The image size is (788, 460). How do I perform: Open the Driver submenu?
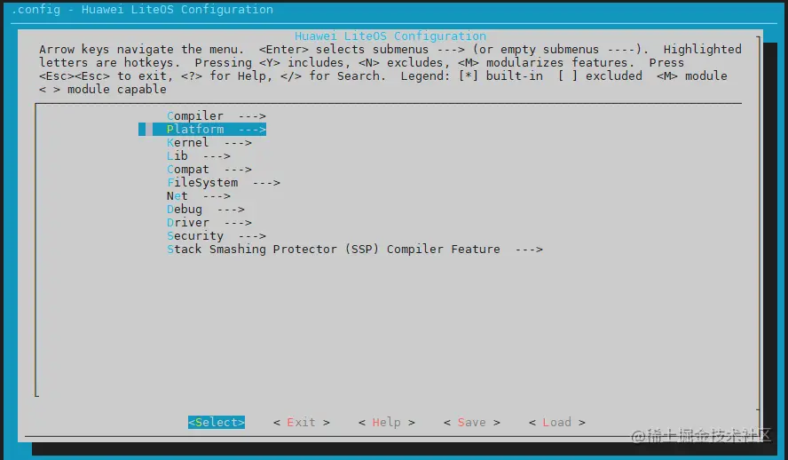click(209, 223)
